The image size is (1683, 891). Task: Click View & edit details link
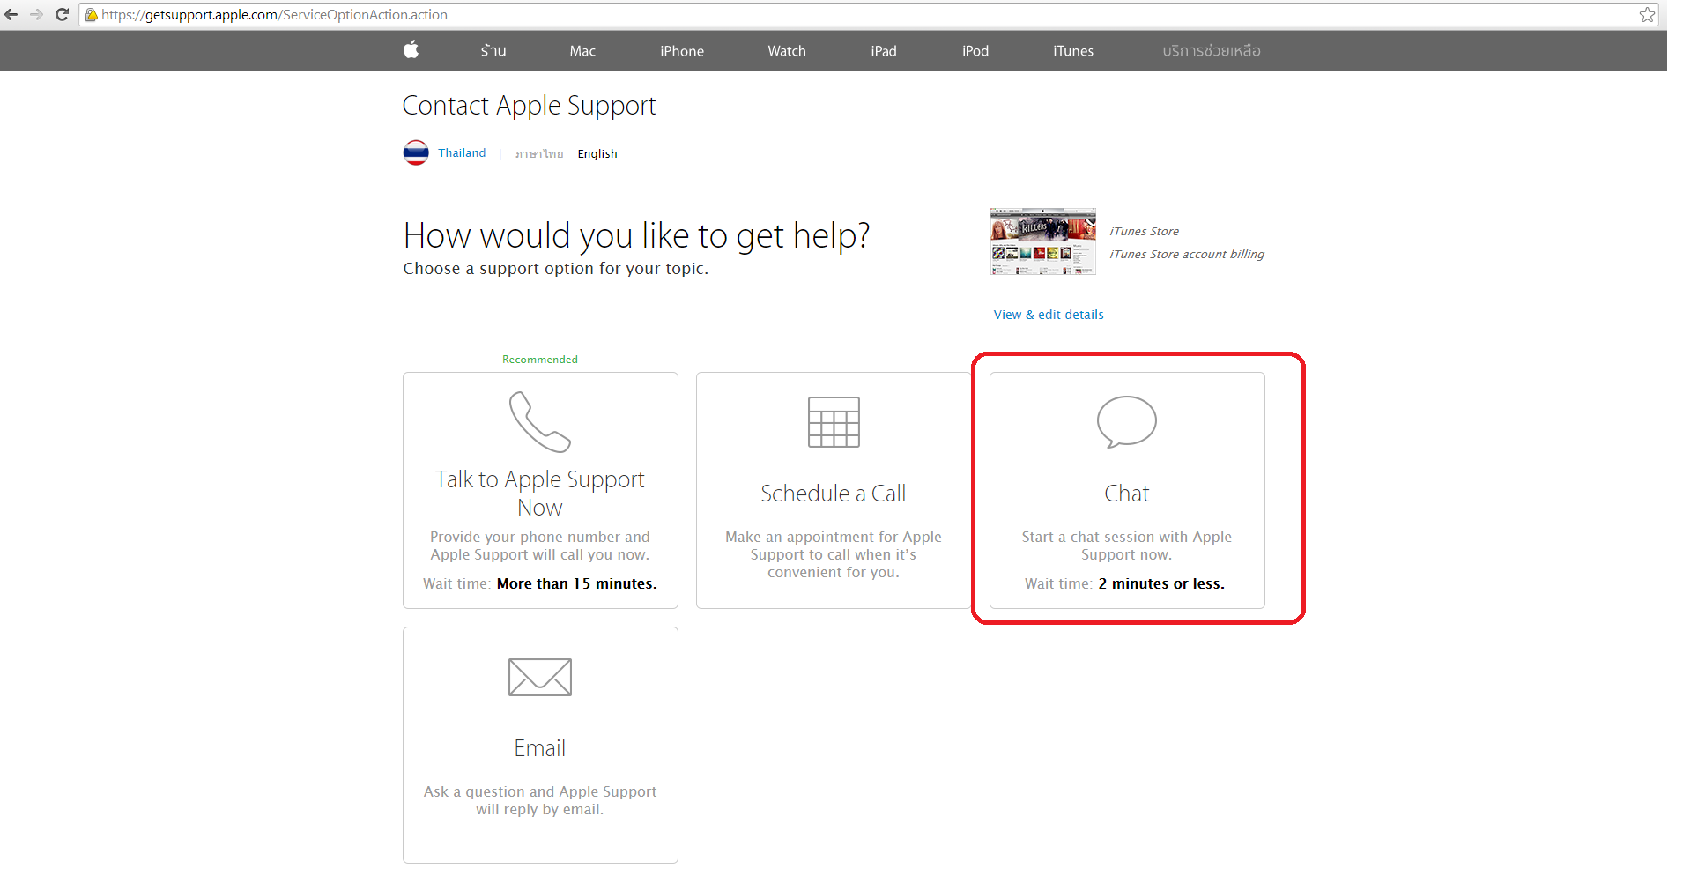coord(1049,315)
